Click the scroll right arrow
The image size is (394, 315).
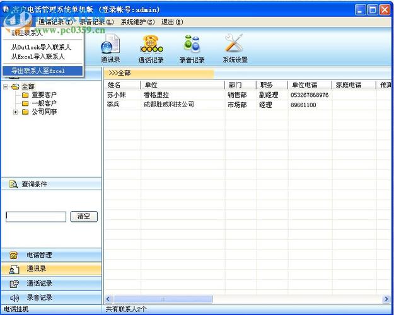pyautogui.click(x=386, y=299)
